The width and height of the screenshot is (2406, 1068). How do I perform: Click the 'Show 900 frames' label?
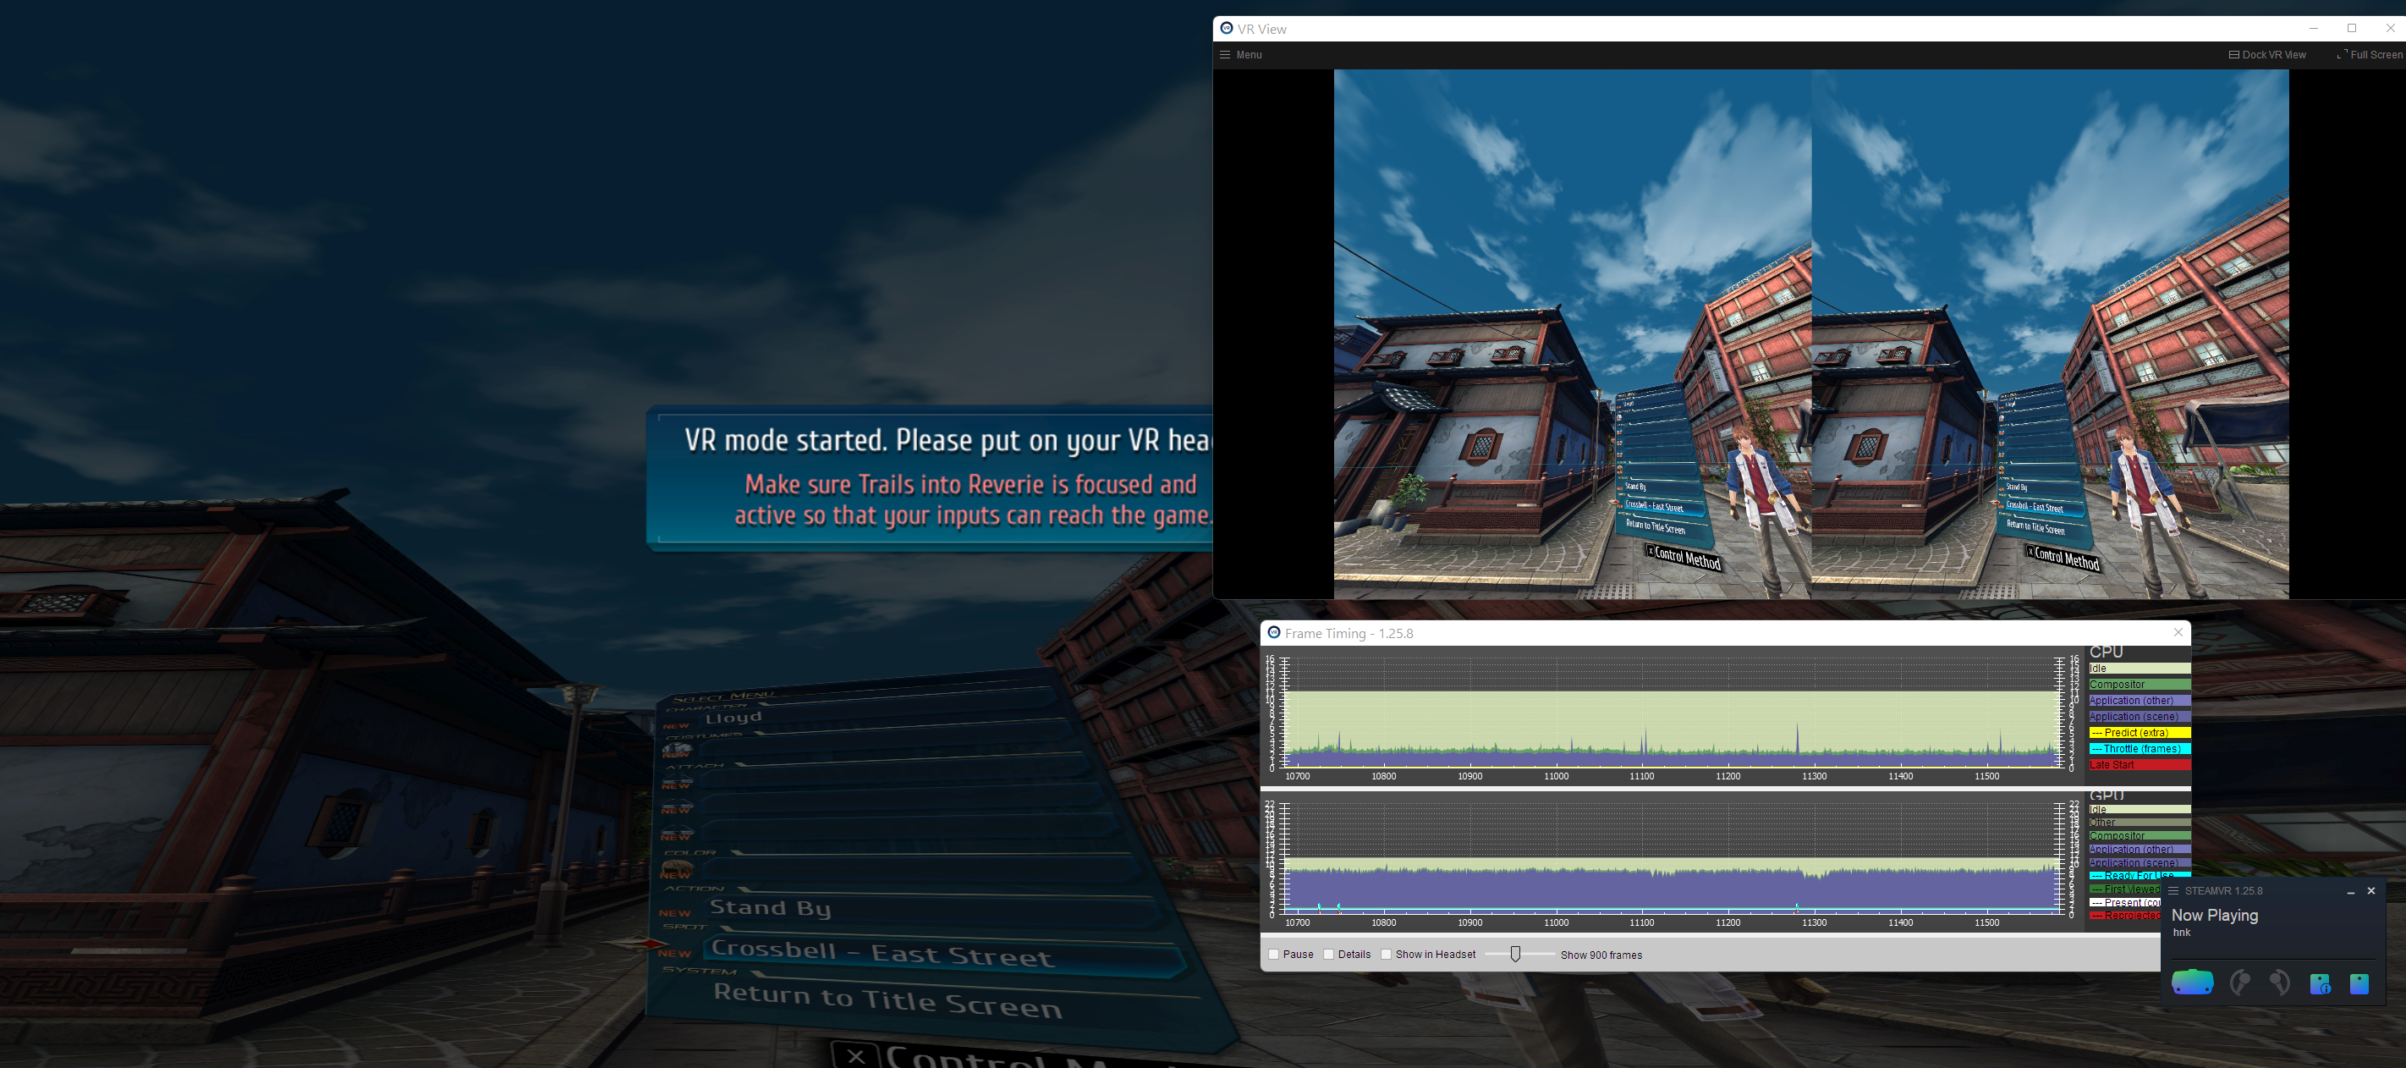(x=1601, y=955)
